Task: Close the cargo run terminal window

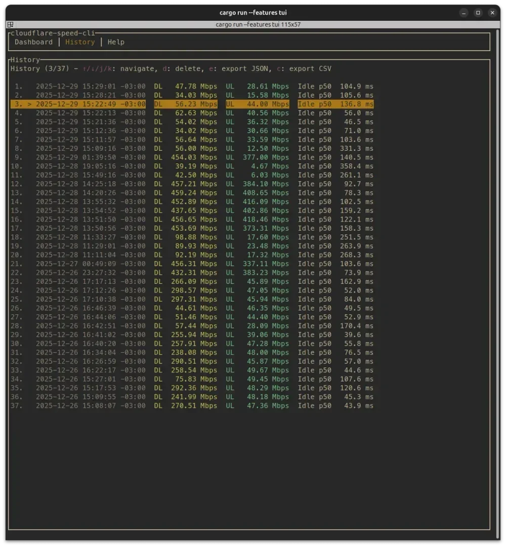Action: pos(492,13)
